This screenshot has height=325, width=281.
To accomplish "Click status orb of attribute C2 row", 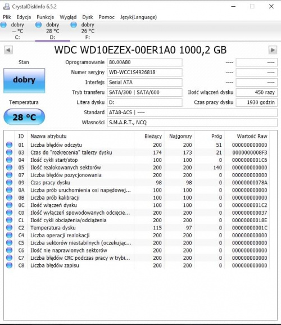I will point(9,228).
